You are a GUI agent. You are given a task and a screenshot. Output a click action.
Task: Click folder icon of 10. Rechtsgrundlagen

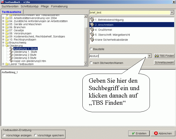[7, 40]
